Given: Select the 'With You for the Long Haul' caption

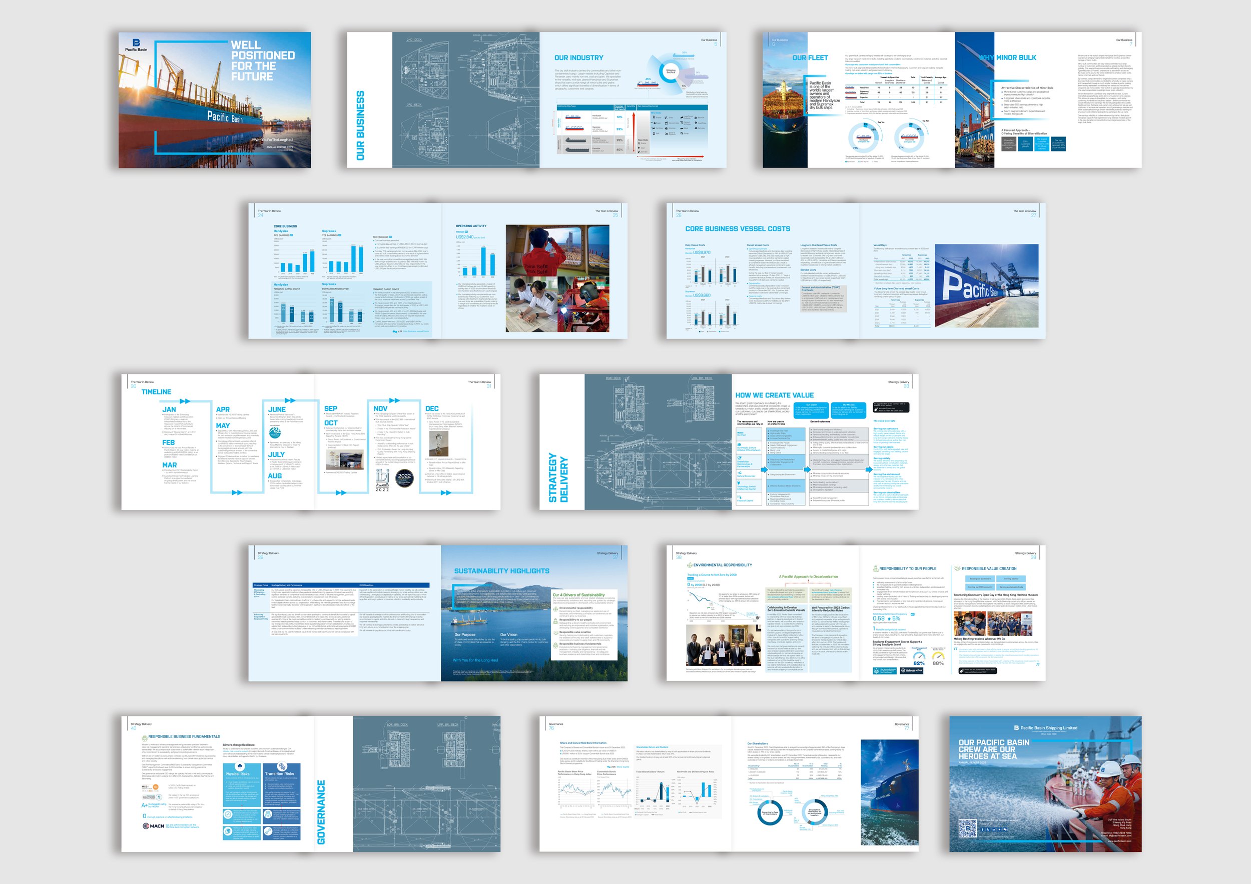Looking at the screenshot, I should click(x=475, y=660).
